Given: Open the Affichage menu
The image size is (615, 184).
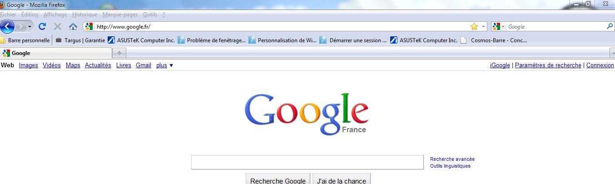Looking at the screenshot, I should pos(55,15).
